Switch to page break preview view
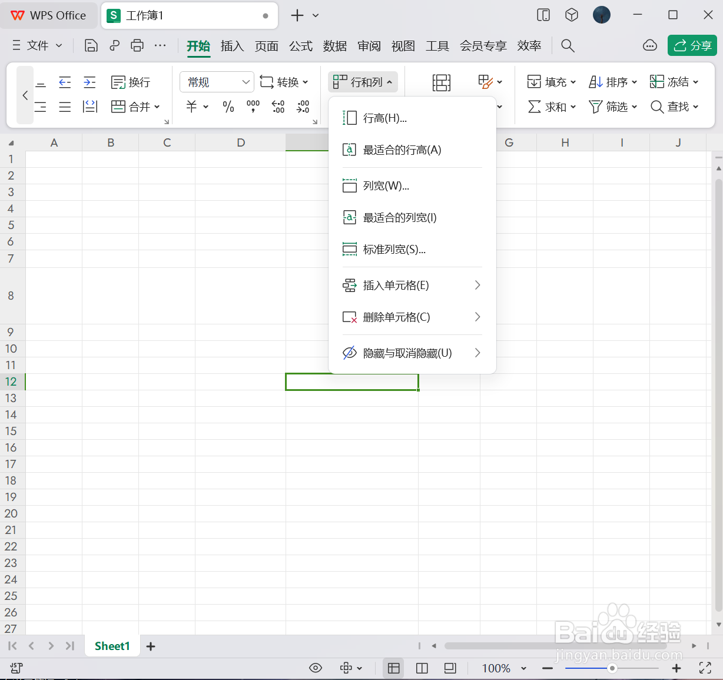 tap(422, 668)
